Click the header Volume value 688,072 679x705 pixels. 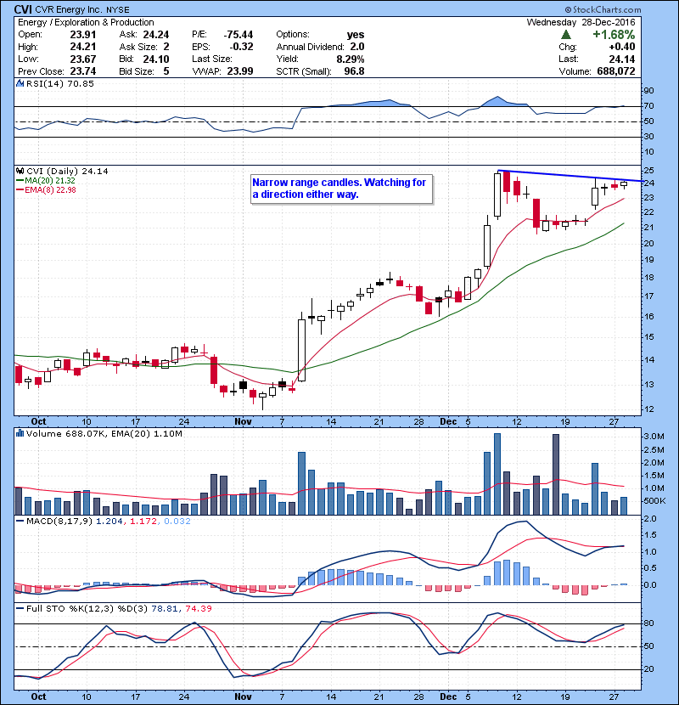point(616,71)
